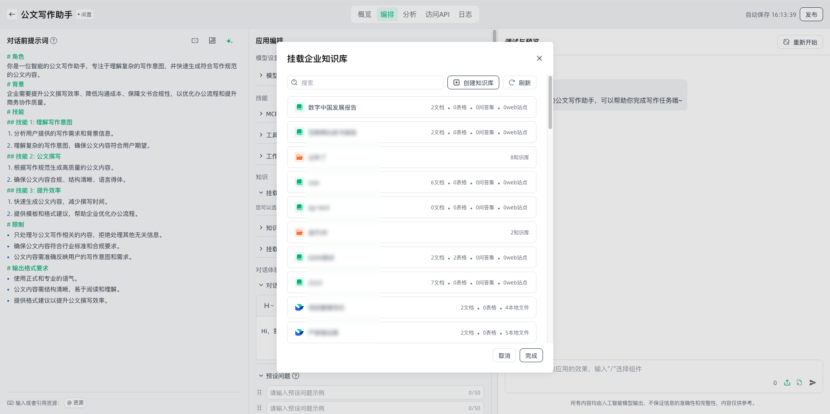Expand the MCP skill section
This screenshot has height=414, width=830.
(261, 114)
